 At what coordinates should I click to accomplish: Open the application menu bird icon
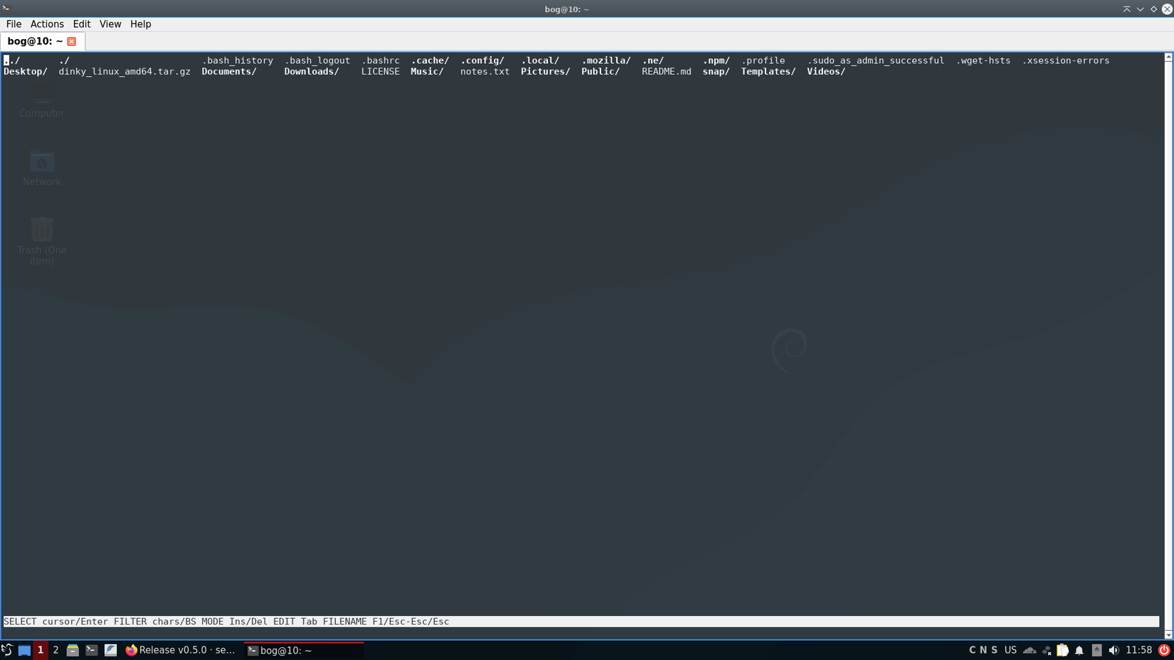[7, 650]
